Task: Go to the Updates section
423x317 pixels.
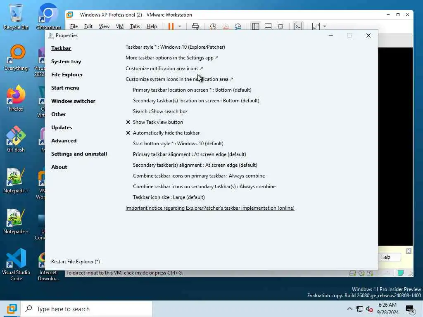Action: tap(62, 128)
